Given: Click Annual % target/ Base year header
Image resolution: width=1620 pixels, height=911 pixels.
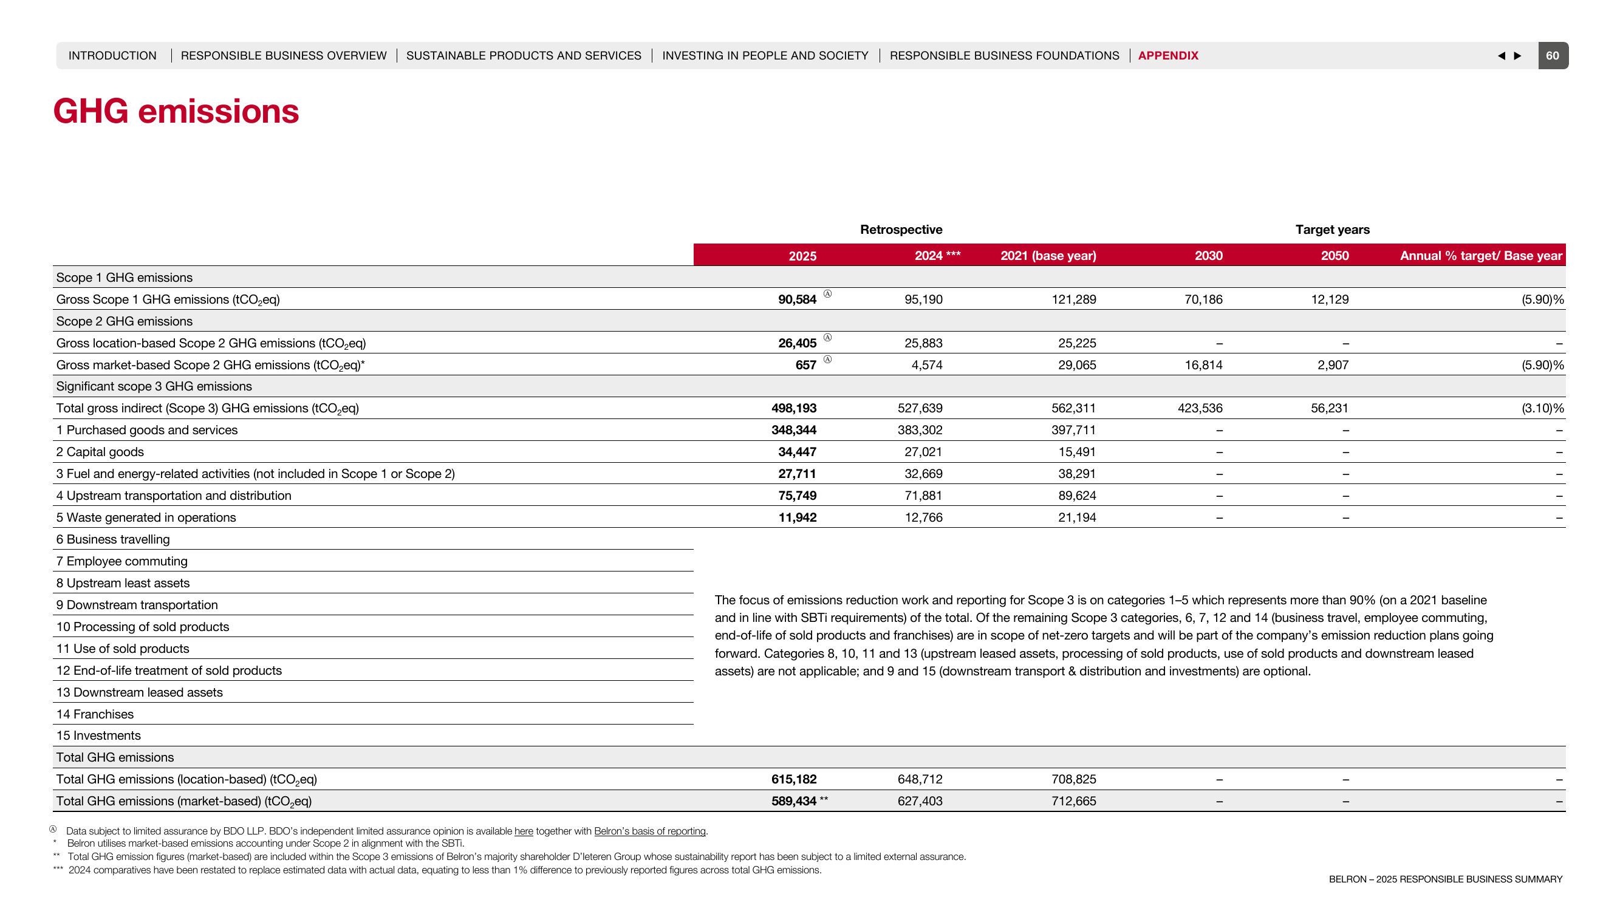Looking at the screenshot, I should click(1481, 255).
